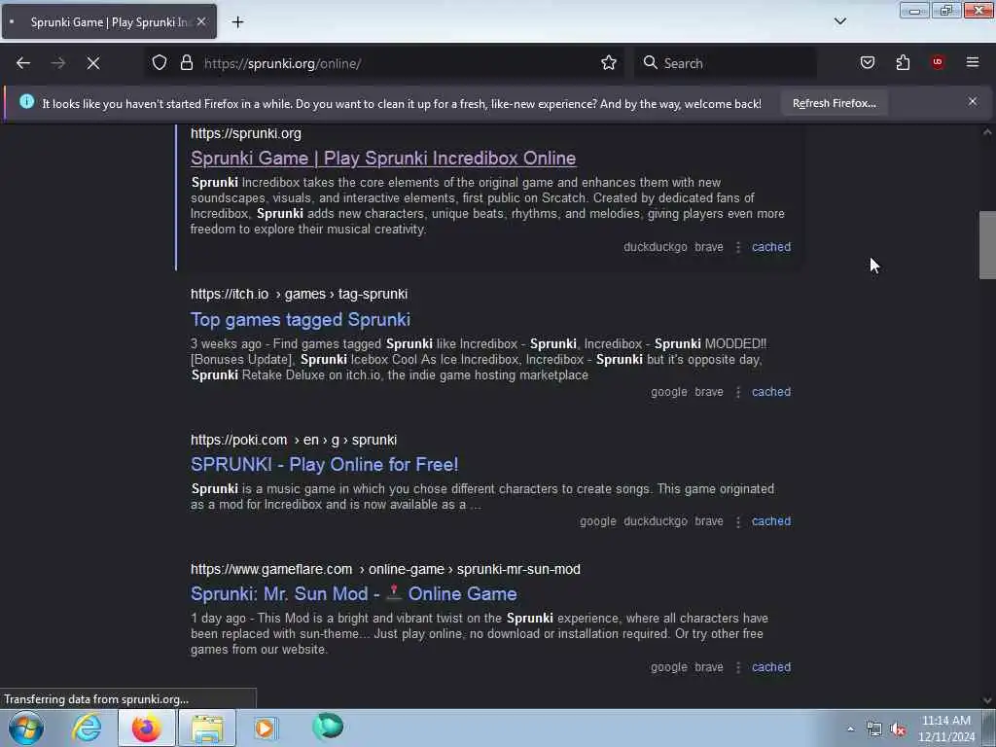Open the muted volume tray icon

pos(898,729)
